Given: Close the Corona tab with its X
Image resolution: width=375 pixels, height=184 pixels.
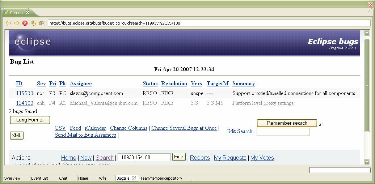Looking at the screenshot, I should 28,12.
